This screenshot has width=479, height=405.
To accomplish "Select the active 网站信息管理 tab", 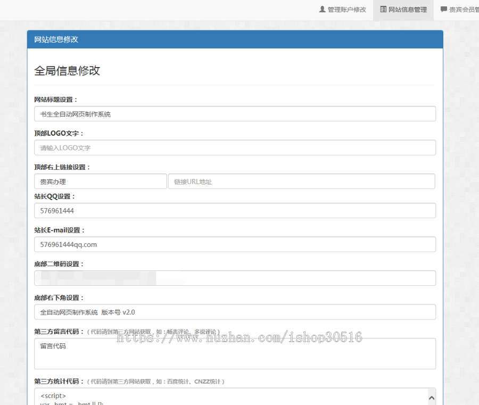I will coord(403,9).
